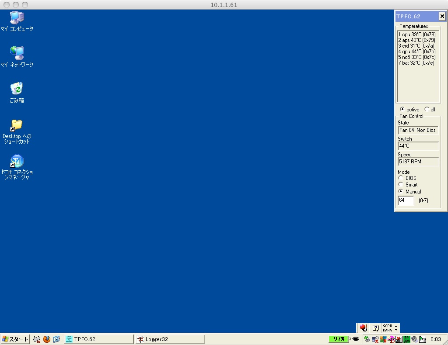Click the no5 33°C temperature row
The image size is (448, 345).
coord(417,57)
